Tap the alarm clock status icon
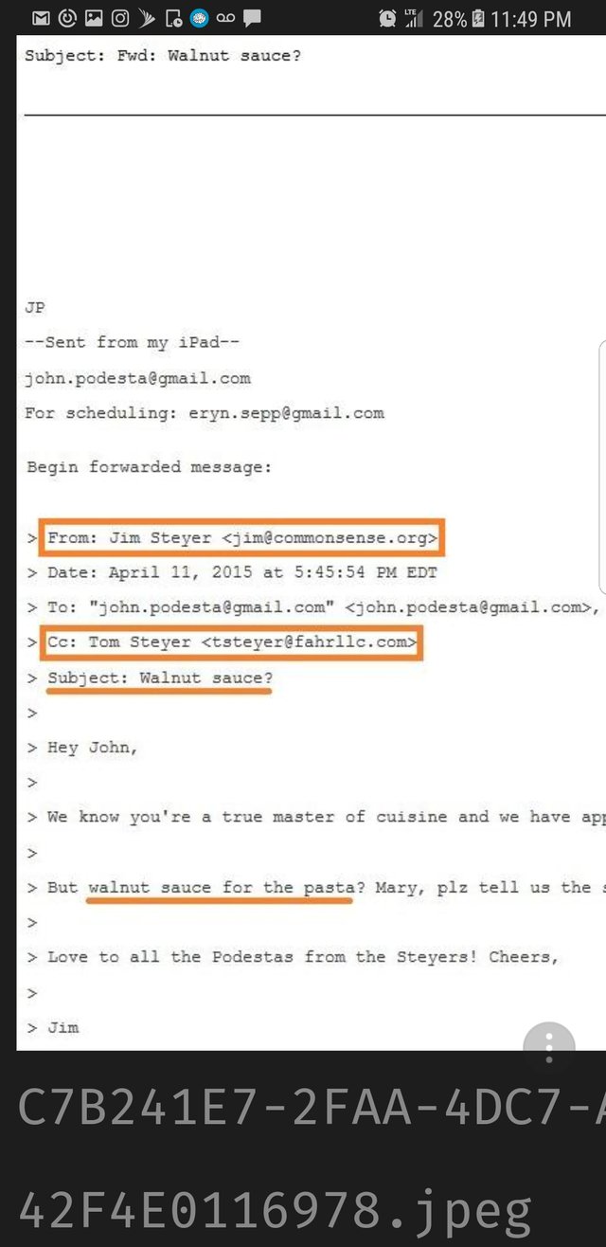The image size is (606, 1247). pyautogui.click(x=387, y=18)
